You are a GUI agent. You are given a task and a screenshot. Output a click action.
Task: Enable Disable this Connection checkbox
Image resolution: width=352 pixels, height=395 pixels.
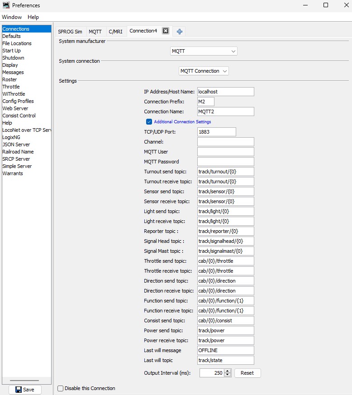pos(61,388)
